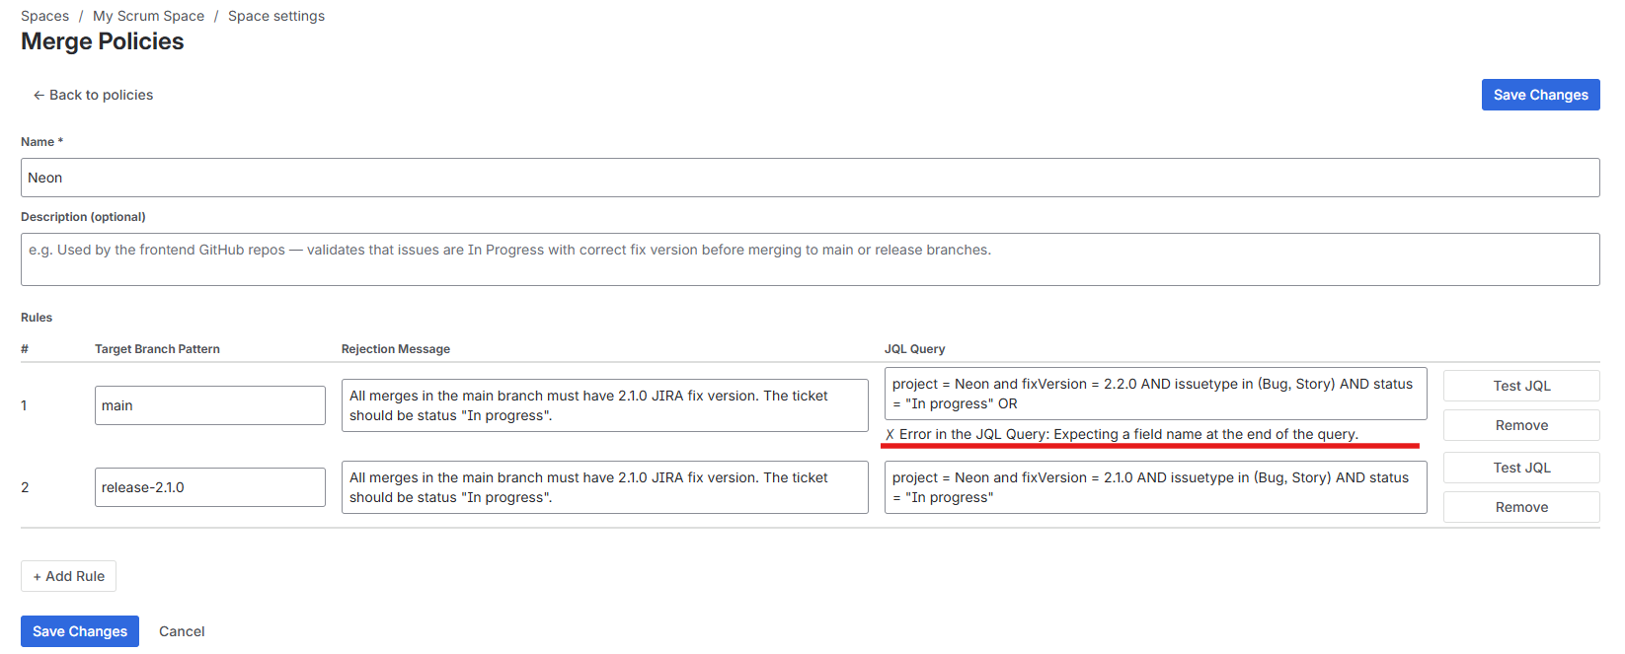
Task: Edit the release-2.1.0 branch pattern field
Action: (x=209, y=487)
